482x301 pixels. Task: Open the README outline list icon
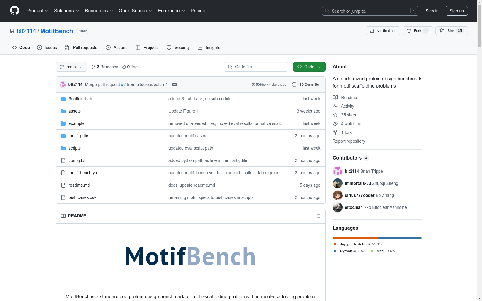[318, 216]
